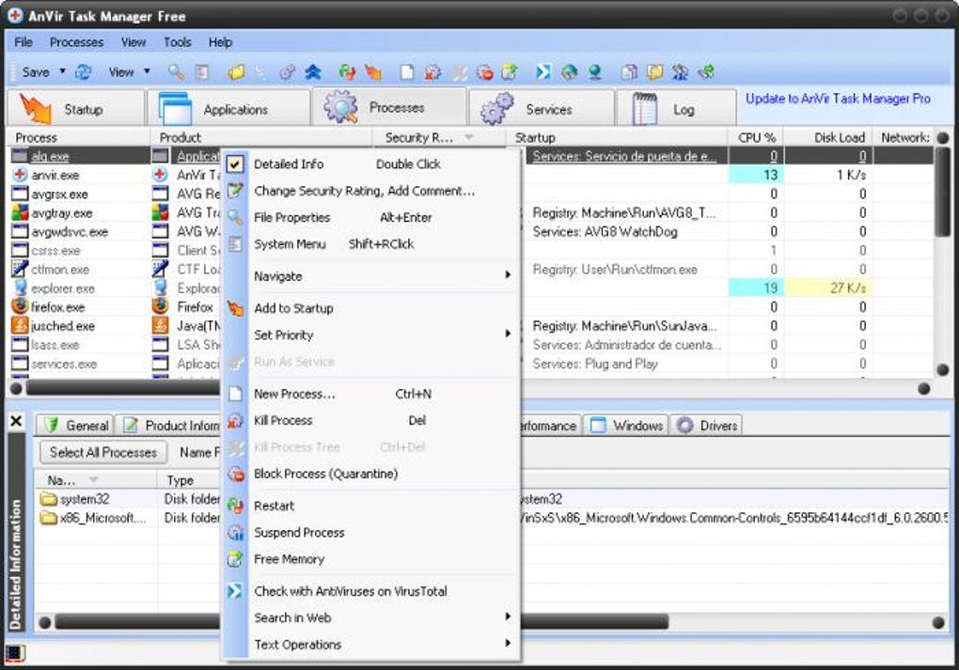This screenshot has height=670, width=959.
Task: Click the Suspend Process icon in context menu
Action: (x=236, y=533)
